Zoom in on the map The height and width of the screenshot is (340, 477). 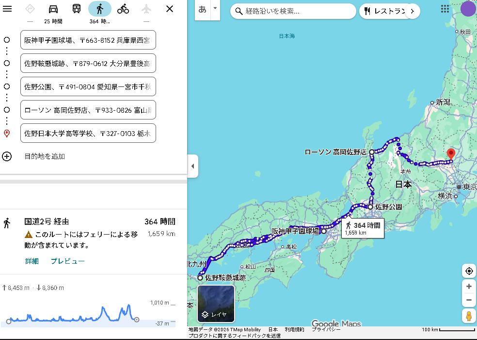click(x=469, y=287)
